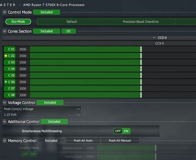This screenshot has width=196, height=160.
Task: Toggle Voltage Control Included state
Action: click(x=50, y=103)
